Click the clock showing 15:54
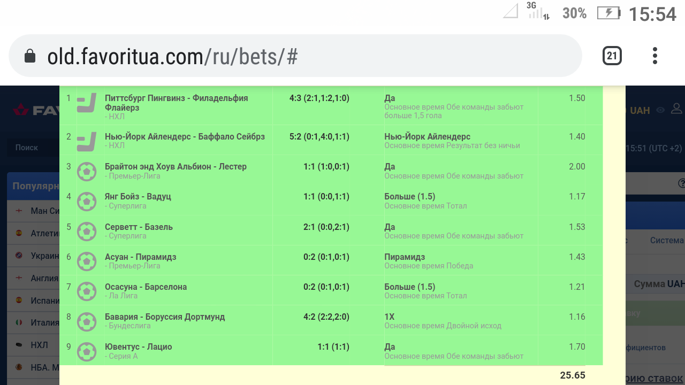This screenshot has width=685, height=385. 652,14
